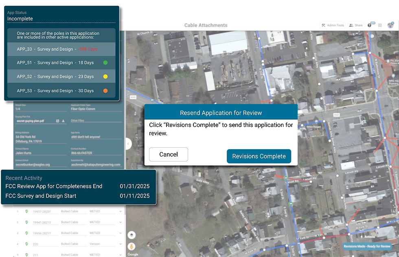Click Revisions Made - Ready for Review badge

[x=367, y=246]
